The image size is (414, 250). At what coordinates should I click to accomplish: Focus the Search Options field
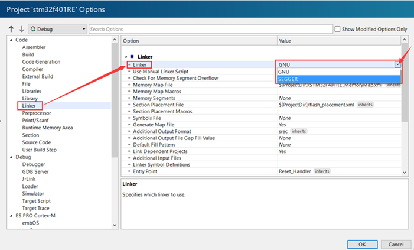211,29
